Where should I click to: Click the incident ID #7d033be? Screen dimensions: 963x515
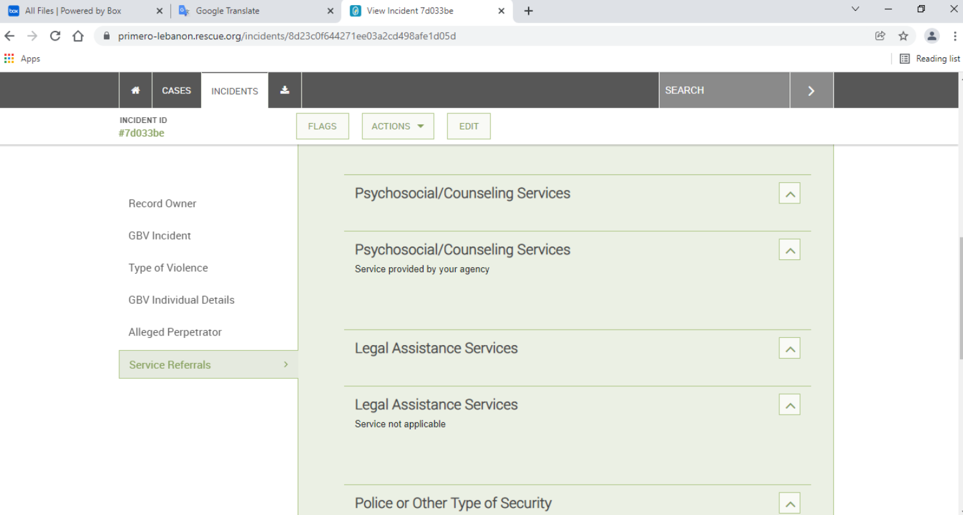tap(141, 133)
